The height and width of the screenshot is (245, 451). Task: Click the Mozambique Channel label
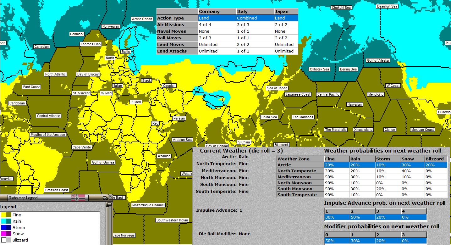(148, 205)
